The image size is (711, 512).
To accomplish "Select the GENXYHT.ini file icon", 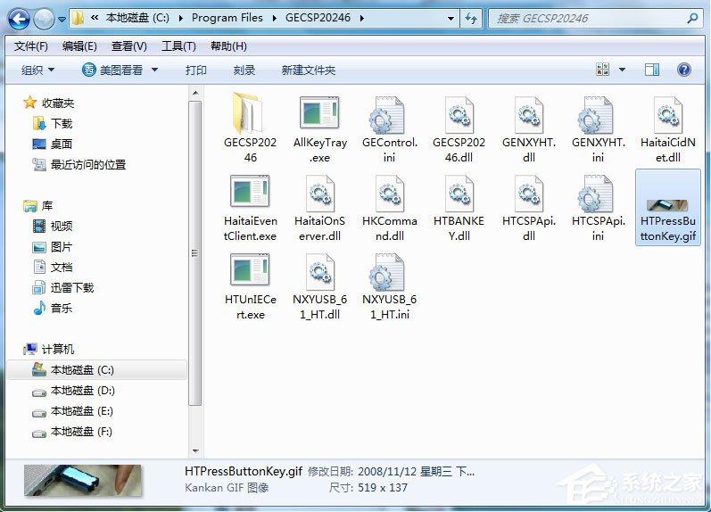I will 597,114.
